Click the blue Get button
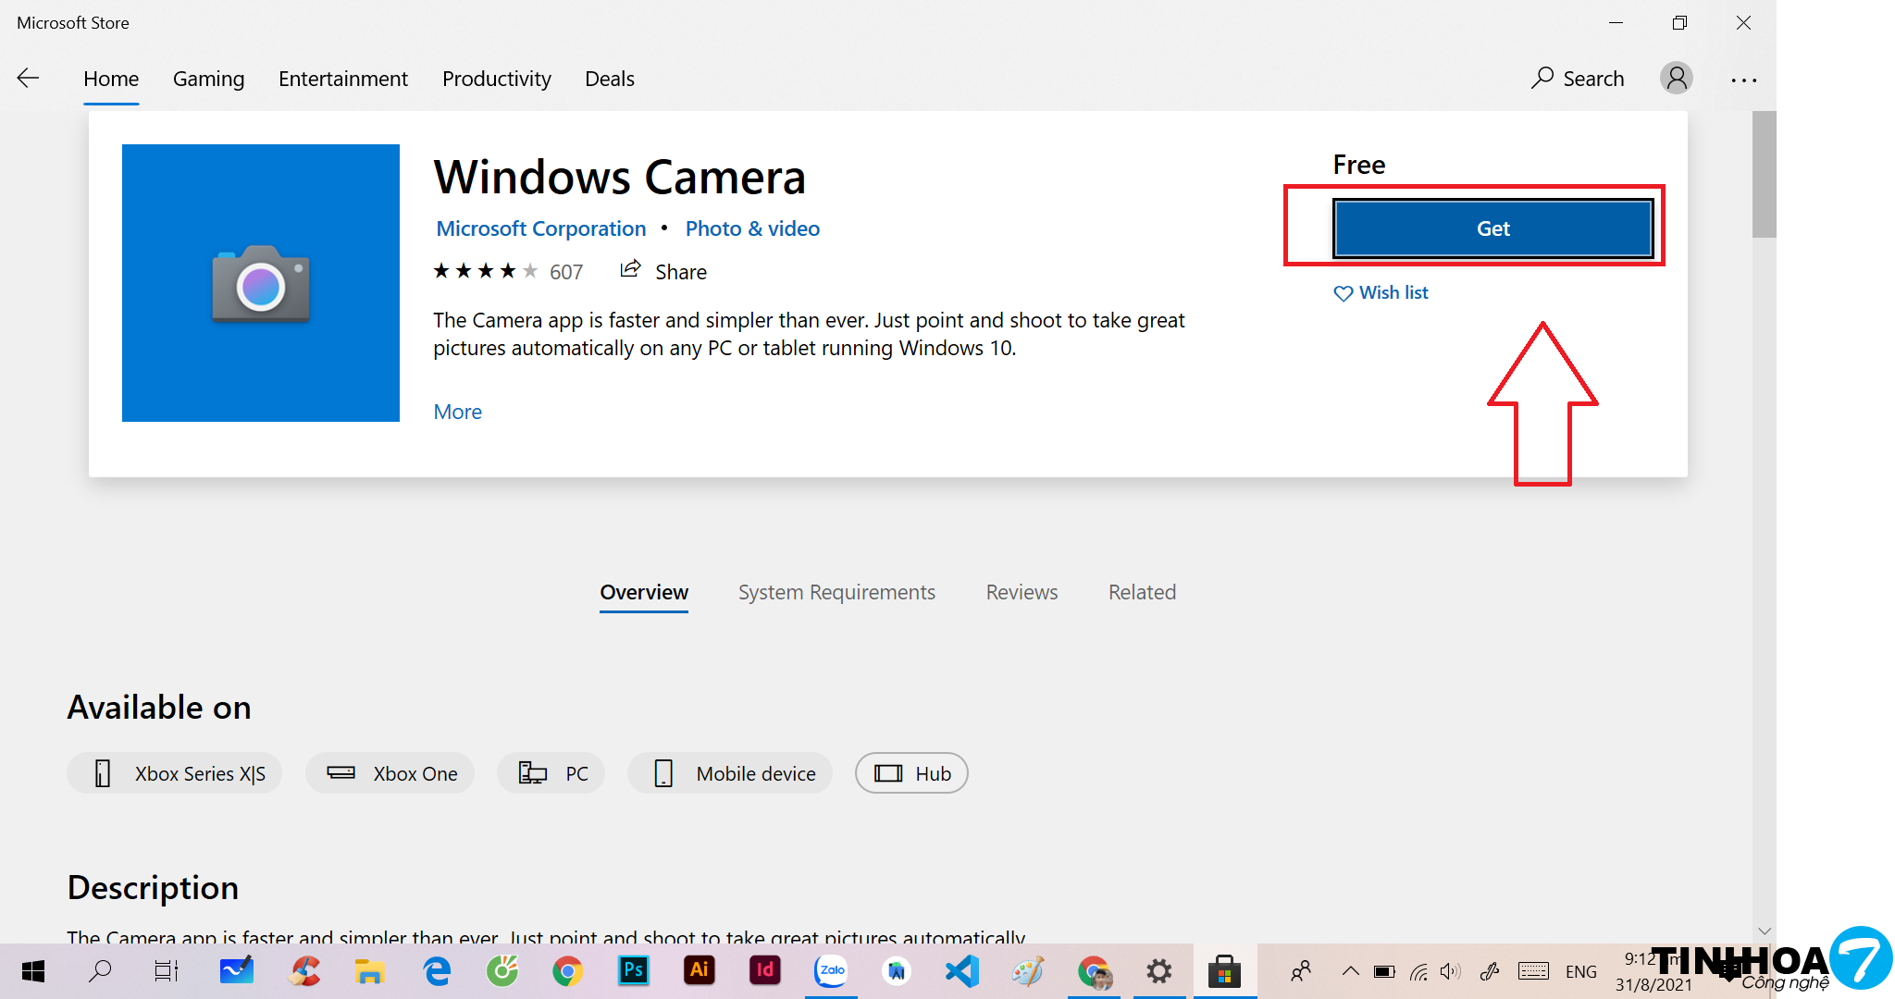1895x999 pixels. [x=1492, y=228]
